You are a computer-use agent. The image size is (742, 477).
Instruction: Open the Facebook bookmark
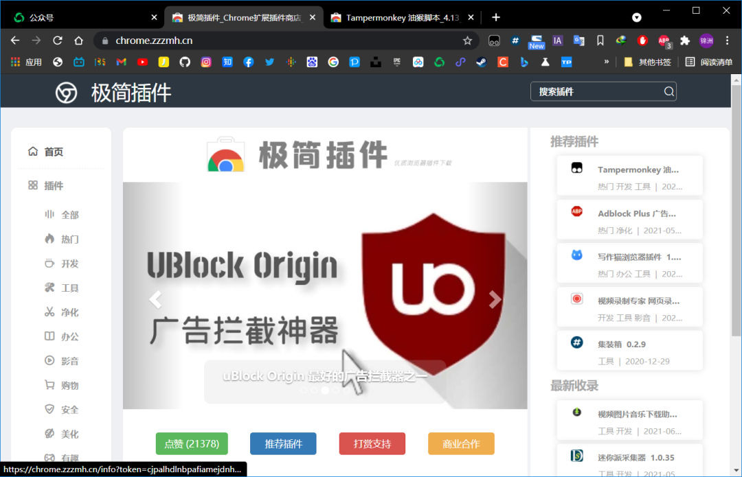pyautogui.click(x=249, y=62)
